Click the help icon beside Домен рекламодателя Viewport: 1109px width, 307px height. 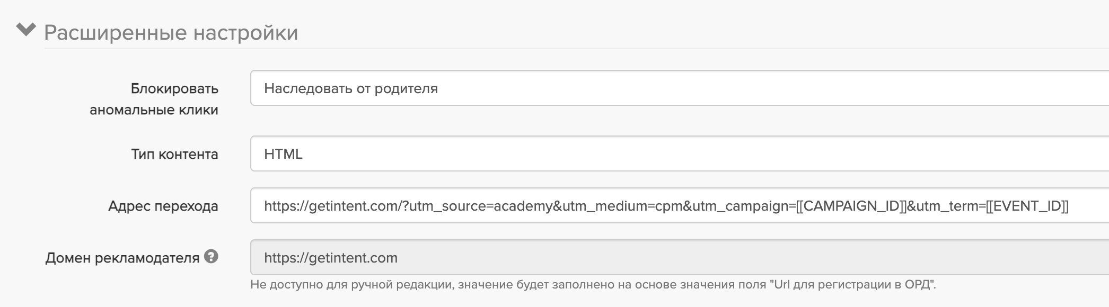[x=211, y=257]
